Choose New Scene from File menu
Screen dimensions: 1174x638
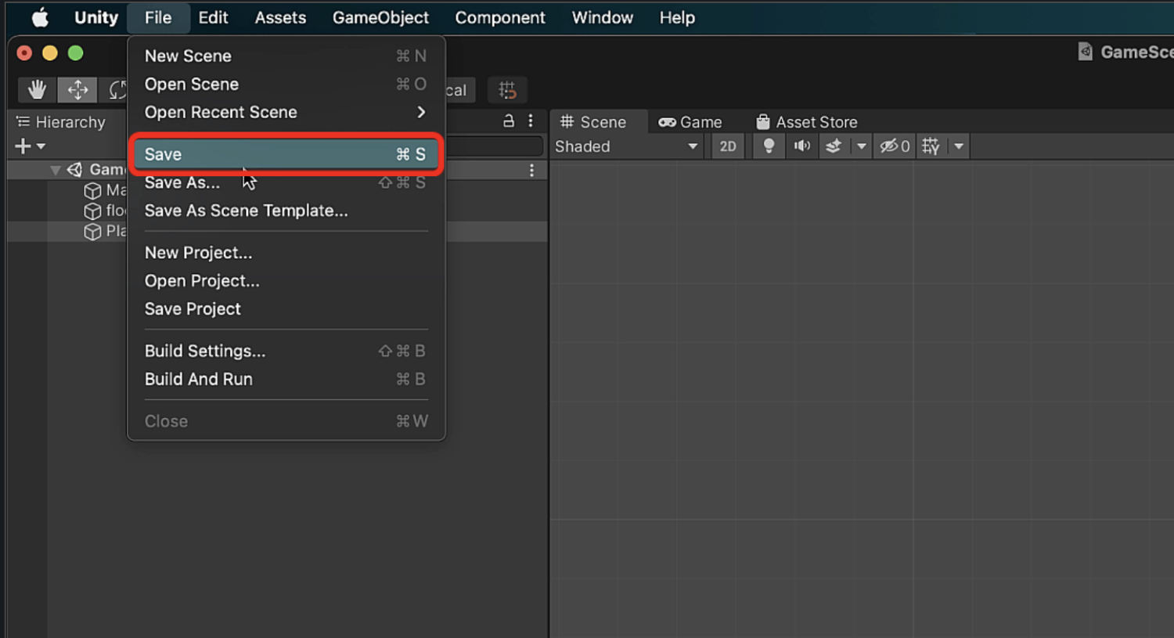(x=286, y=56)
